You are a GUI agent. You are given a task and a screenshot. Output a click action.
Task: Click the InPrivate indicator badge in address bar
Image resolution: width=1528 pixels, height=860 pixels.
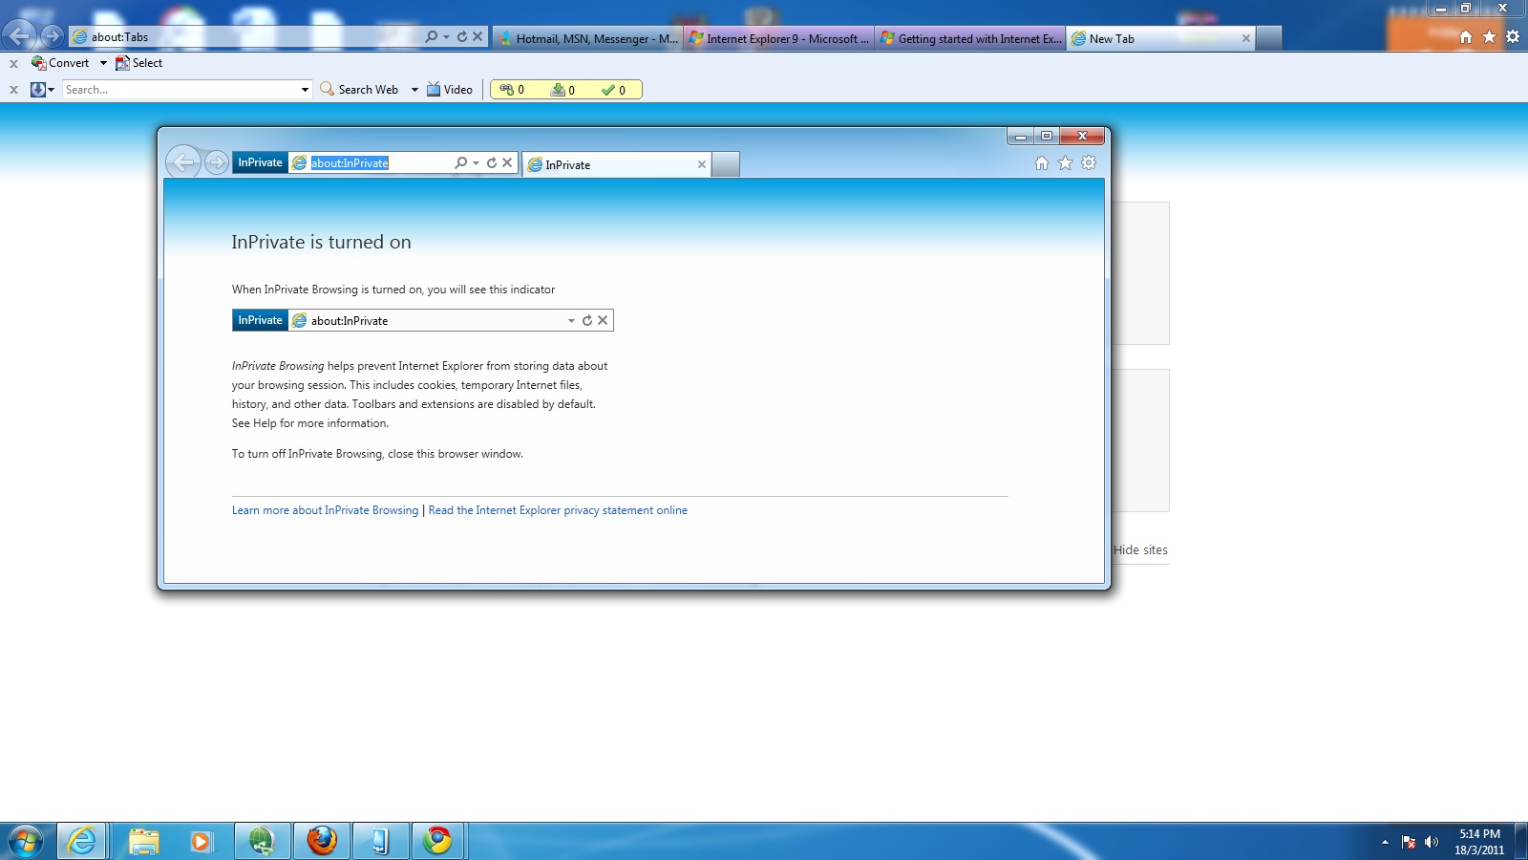click(x=260, y=163)
